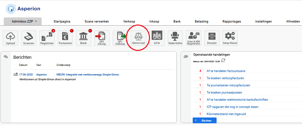
Task: Open Af te handelen elektronische bankafschriften
Action: tap(237, 100)
